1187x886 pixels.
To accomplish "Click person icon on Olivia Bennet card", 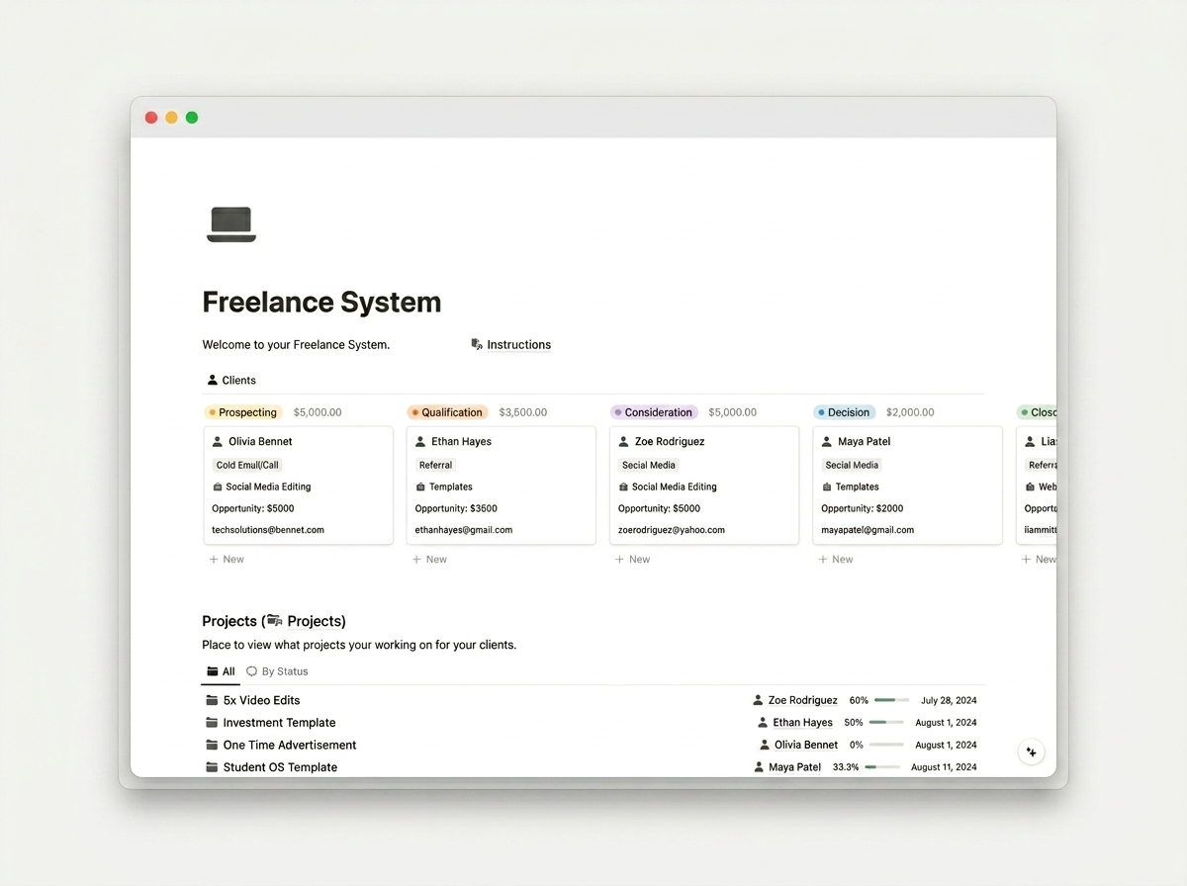I will point(218,442).
